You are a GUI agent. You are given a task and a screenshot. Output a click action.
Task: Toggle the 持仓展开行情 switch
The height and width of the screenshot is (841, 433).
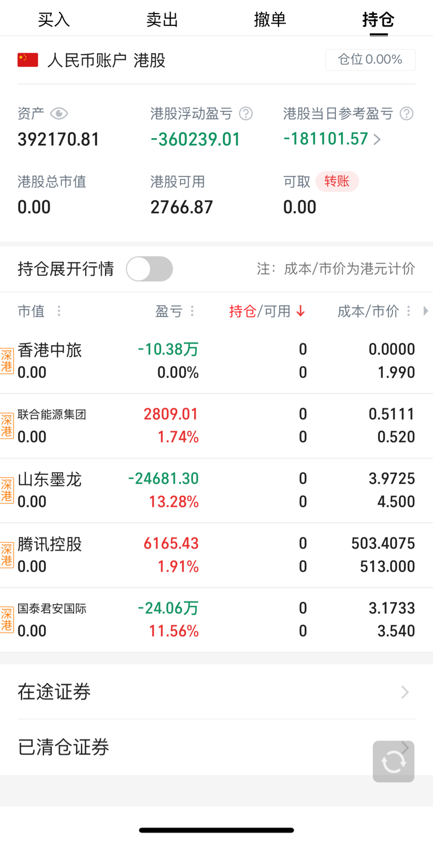pos(149,269)
